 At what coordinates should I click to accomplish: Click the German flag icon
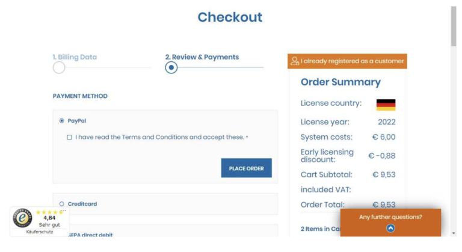click(x=386, y=104)
